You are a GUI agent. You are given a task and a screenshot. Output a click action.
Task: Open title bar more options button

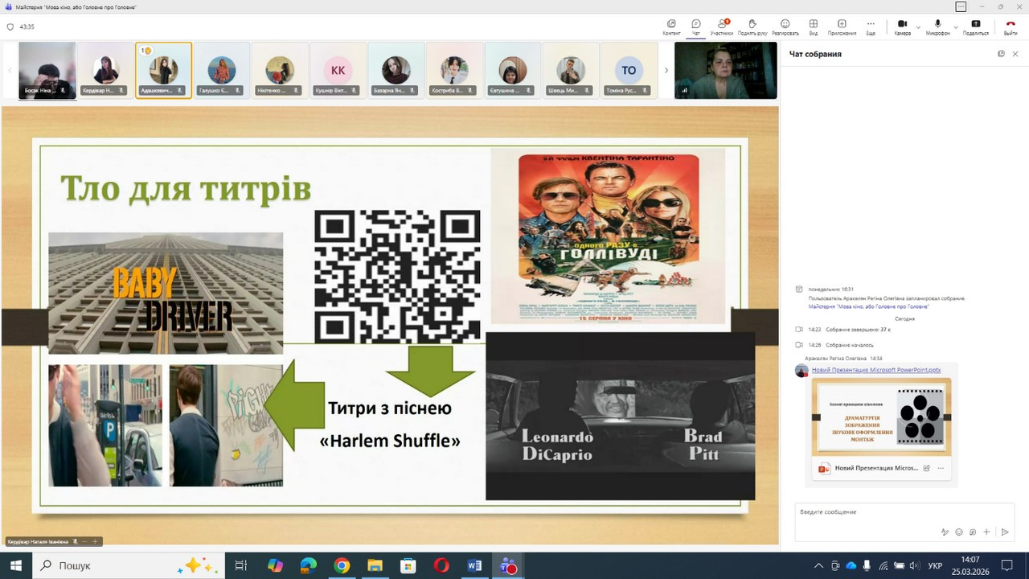[x=961, y=6]
